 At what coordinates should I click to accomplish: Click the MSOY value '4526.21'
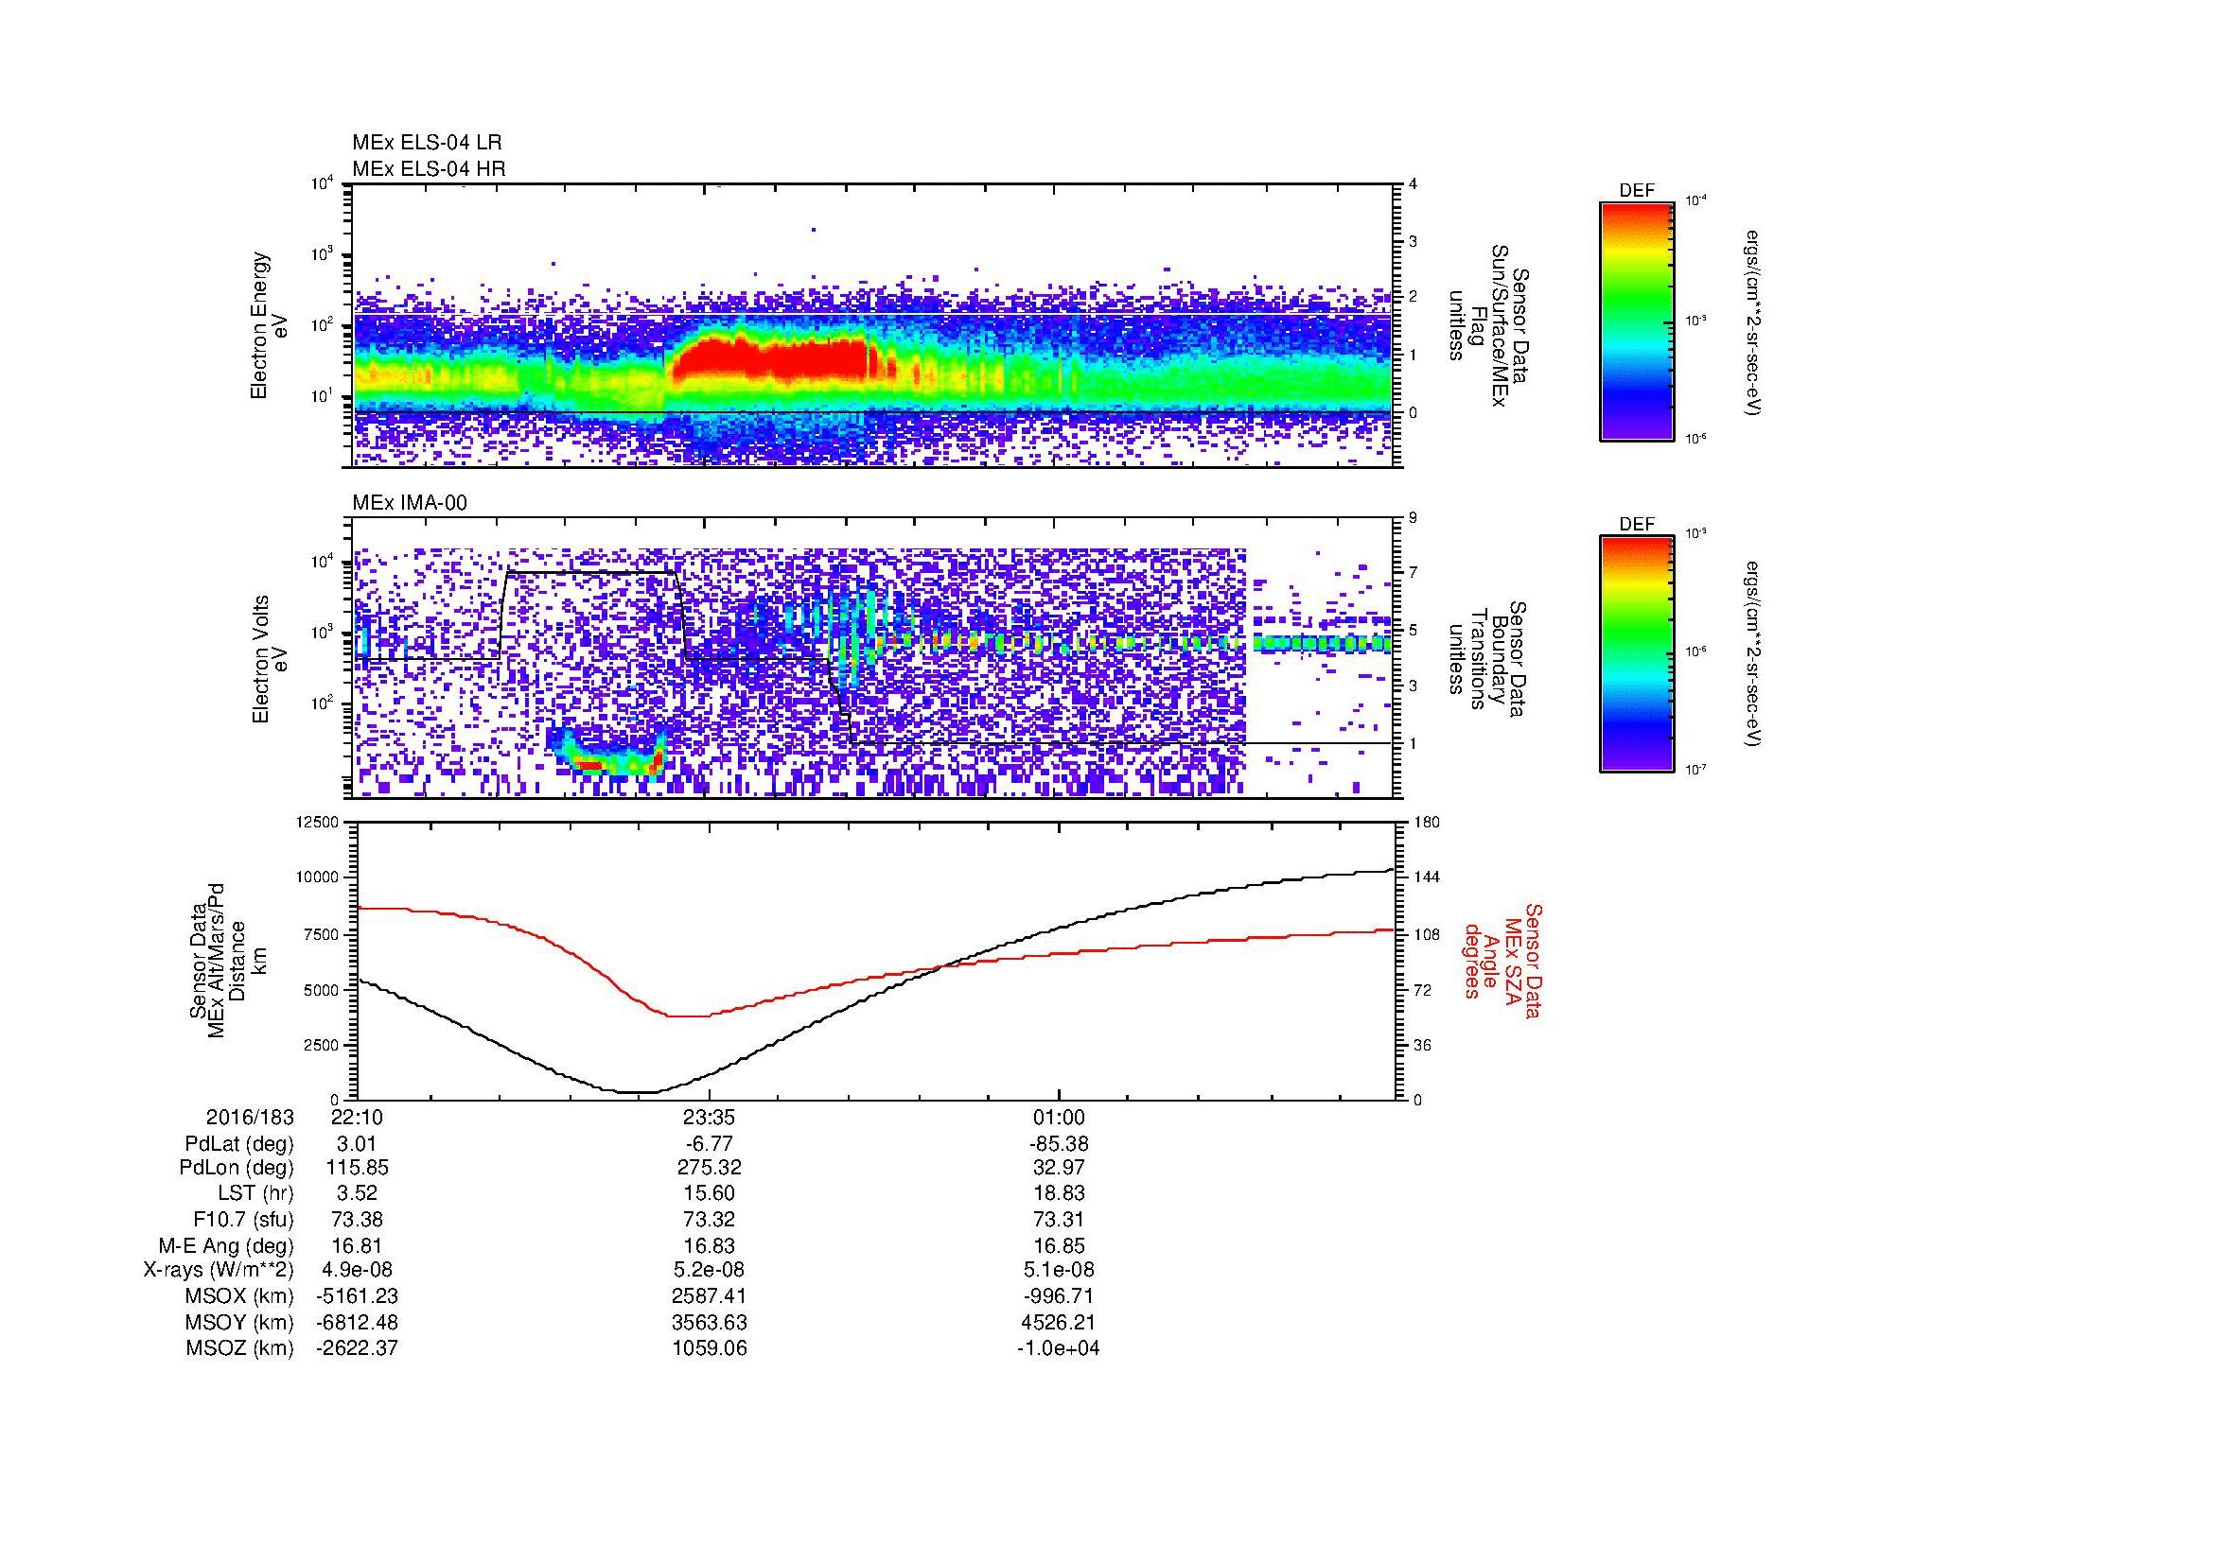(1059, 1322)
